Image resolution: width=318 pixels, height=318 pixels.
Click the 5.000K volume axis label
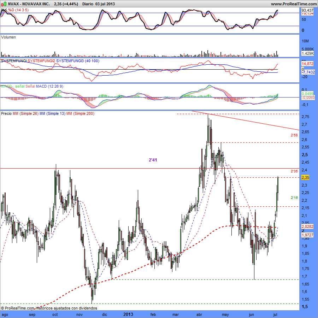pos(308,49)
